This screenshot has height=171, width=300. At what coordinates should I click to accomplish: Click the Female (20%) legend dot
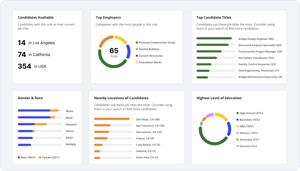[x=40, y=158]
